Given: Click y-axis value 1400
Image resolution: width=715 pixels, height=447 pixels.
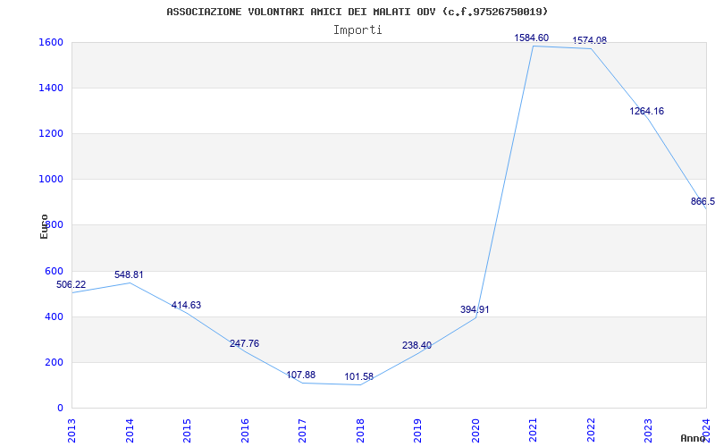Looking at the screenshot, I should (49, 88).
